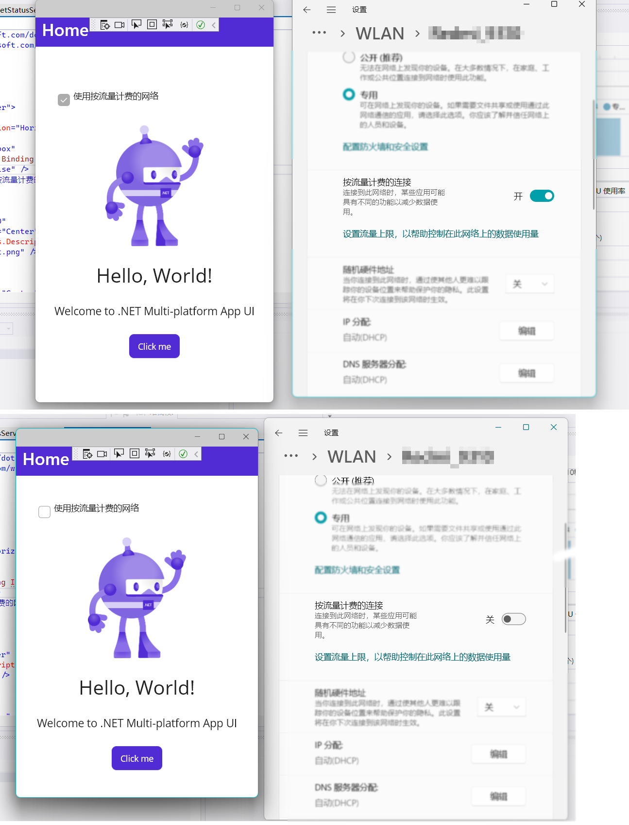The width and height of the screenshot is (629, 825).
Task: Open binding failures braces icon, lower Home toolbar
Action: point(167,454)
